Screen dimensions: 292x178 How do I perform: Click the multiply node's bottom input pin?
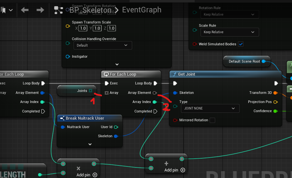pos(63,173)
